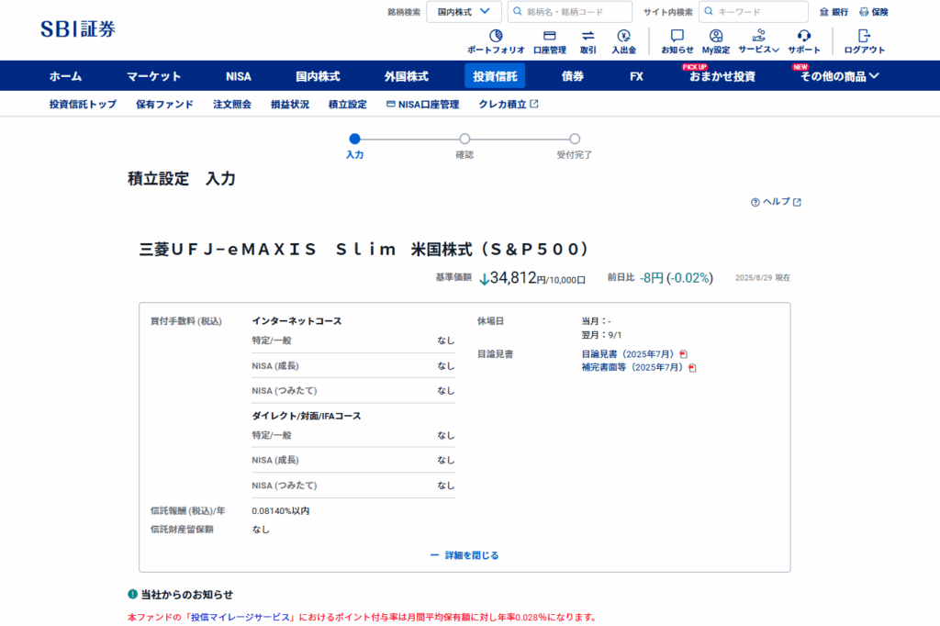
Task: Click the 補完書面等 PDF icon
Action: (692, 367)
